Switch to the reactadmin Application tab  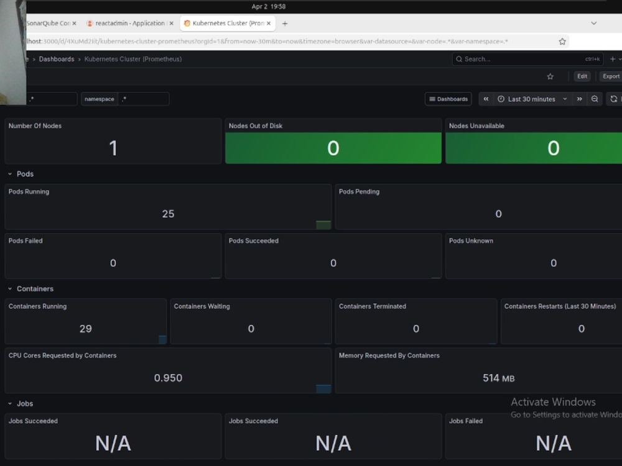click(129, 24)
